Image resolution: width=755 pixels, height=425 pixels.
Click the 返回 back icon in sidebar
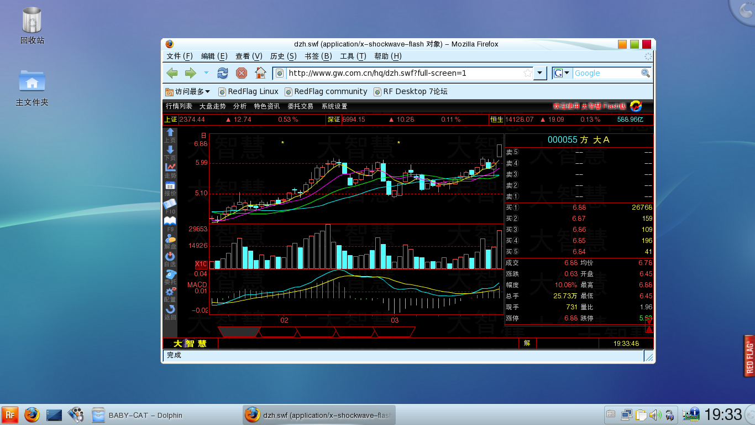pos(170,310)
